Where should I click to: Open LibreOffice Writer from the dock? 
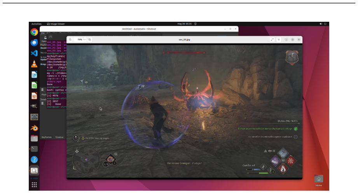34,75
